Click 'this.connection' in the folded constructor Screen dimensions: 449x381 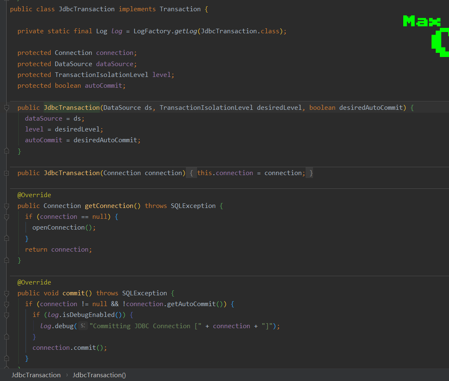coord(225,173)
